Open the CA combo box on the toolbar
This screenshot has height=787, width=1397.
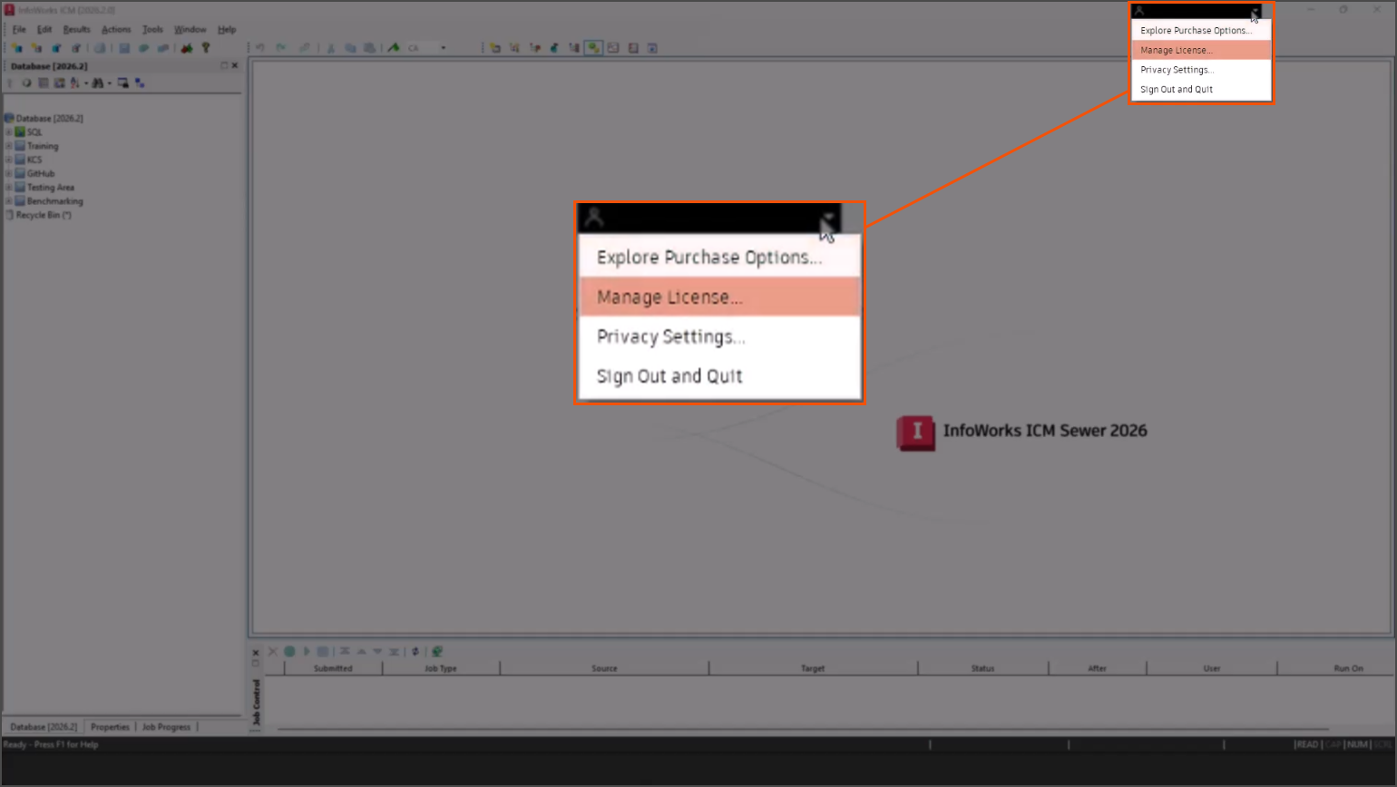tap(444, 48)
